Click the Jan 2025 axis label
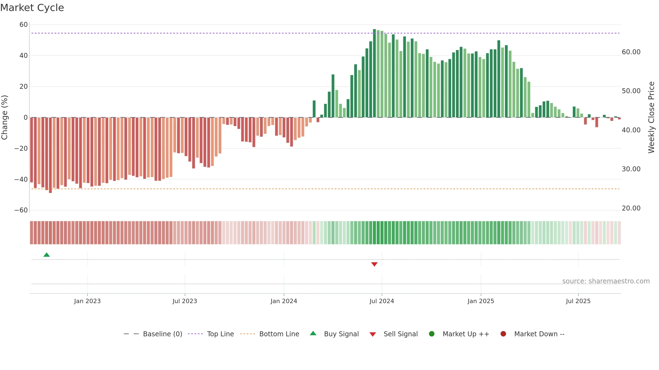 click(x=481, y=301)
